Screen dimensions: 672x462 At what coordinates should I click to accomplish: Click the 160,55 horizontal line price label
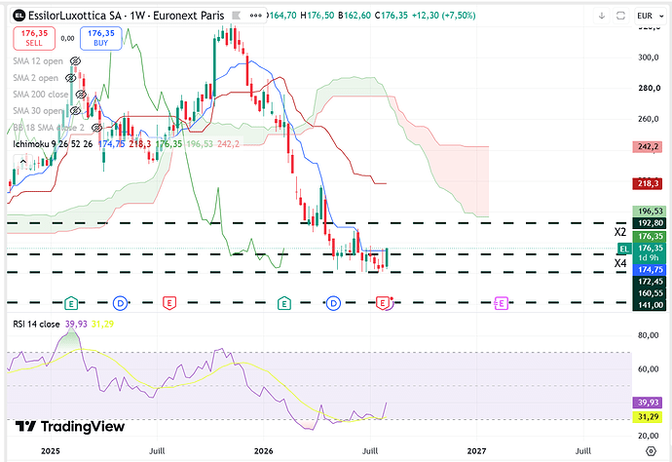[x=650, y=293]
